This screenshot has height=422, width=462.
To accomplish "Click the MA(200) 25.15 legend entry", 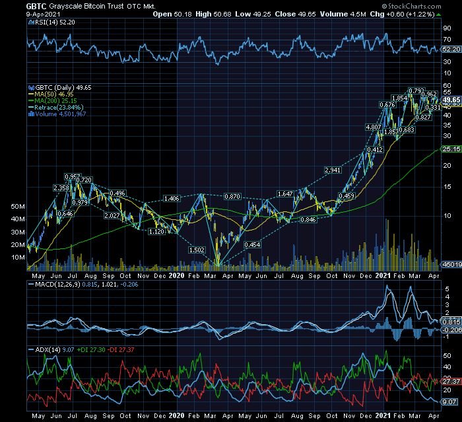I will (55, 101).
